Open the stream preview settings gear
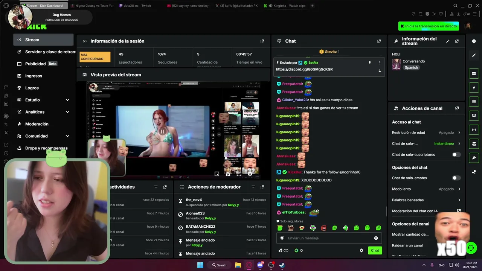This screenshot has width=482, height=271. [x=250, y=174]
